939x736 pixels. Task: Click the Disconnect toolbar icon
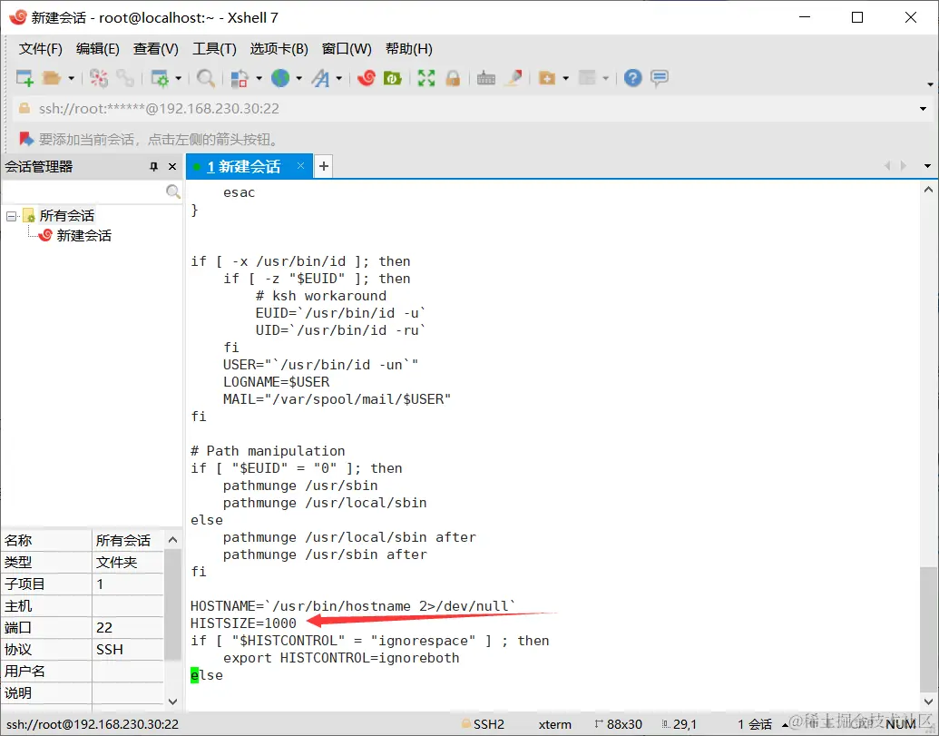coord(99,78)
